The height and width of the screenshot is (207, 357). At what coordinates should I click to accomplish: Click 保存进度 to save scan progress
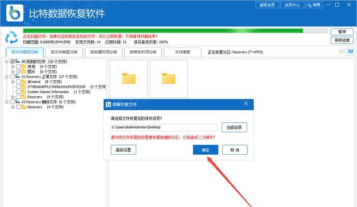pyautogui.click(x=342, y=40)
